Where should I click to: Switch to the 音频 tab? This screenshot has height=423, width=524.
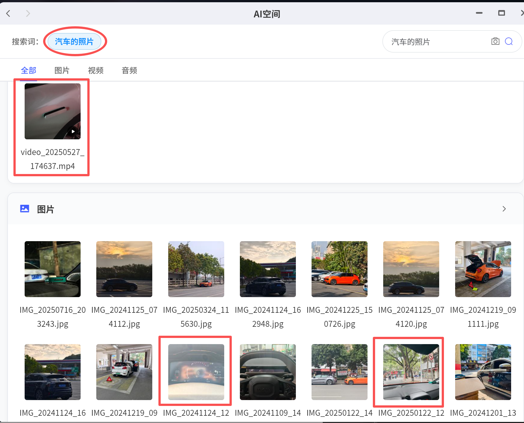coord(129,70)
